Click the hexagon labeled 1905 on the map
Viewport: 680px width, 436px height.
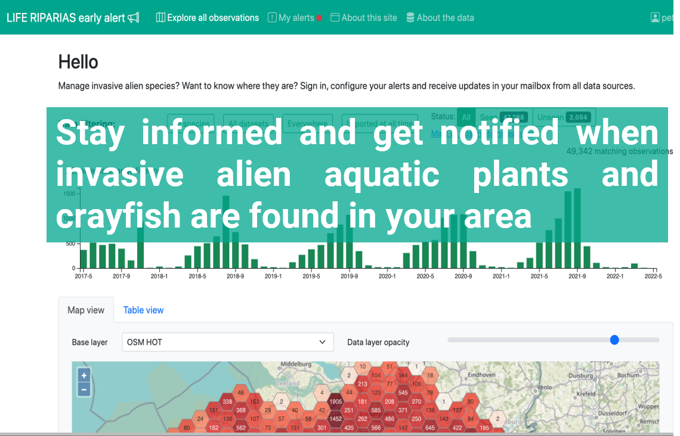point(336,401)
